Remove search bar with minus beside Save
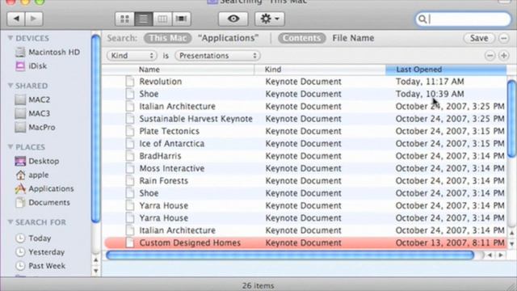 (504, 38)
